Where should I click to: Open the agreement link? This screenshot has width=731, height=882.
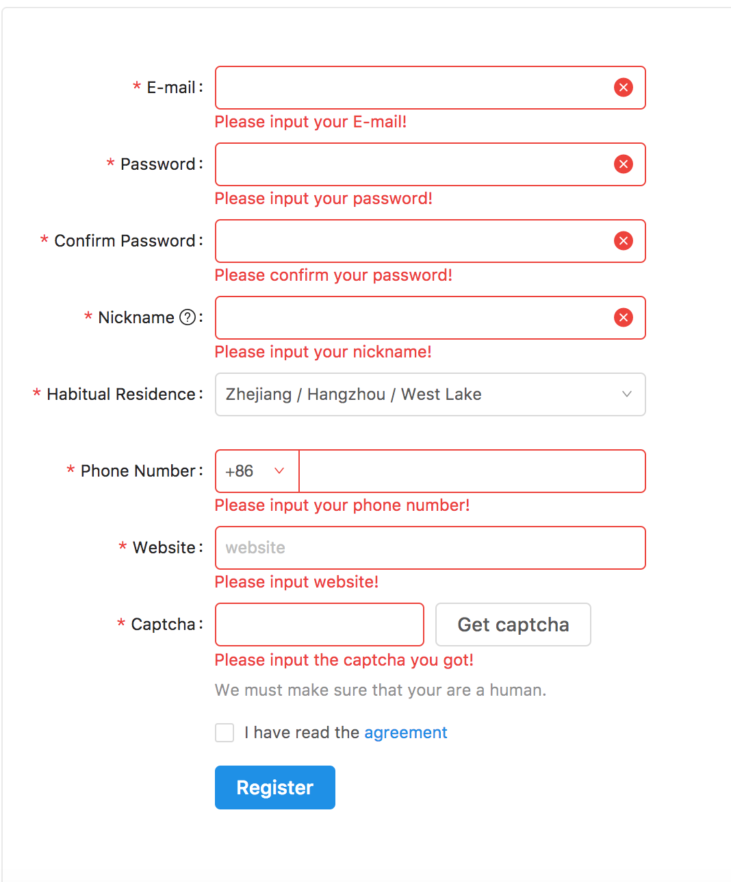coord(406,733)
